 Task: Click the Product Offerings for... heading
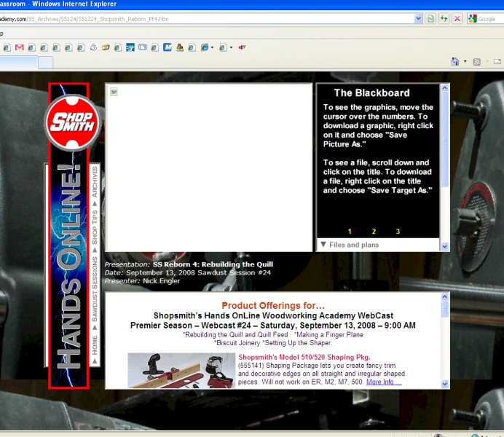[x=273, y=306]
